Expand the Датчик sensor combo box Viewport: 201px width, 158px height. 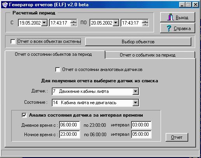pyautogui.click(x=135, y=91)
